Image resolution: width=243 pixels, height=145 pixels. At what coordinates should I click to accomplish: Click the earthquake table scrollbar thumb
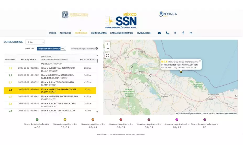coord(97,61)
